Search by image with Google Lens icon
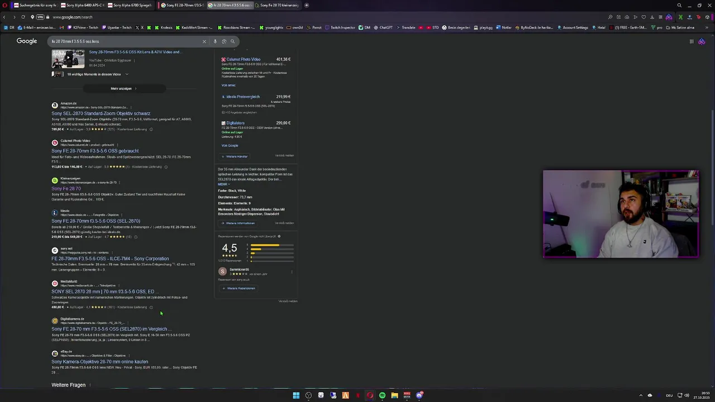 [x=224, y=41]
